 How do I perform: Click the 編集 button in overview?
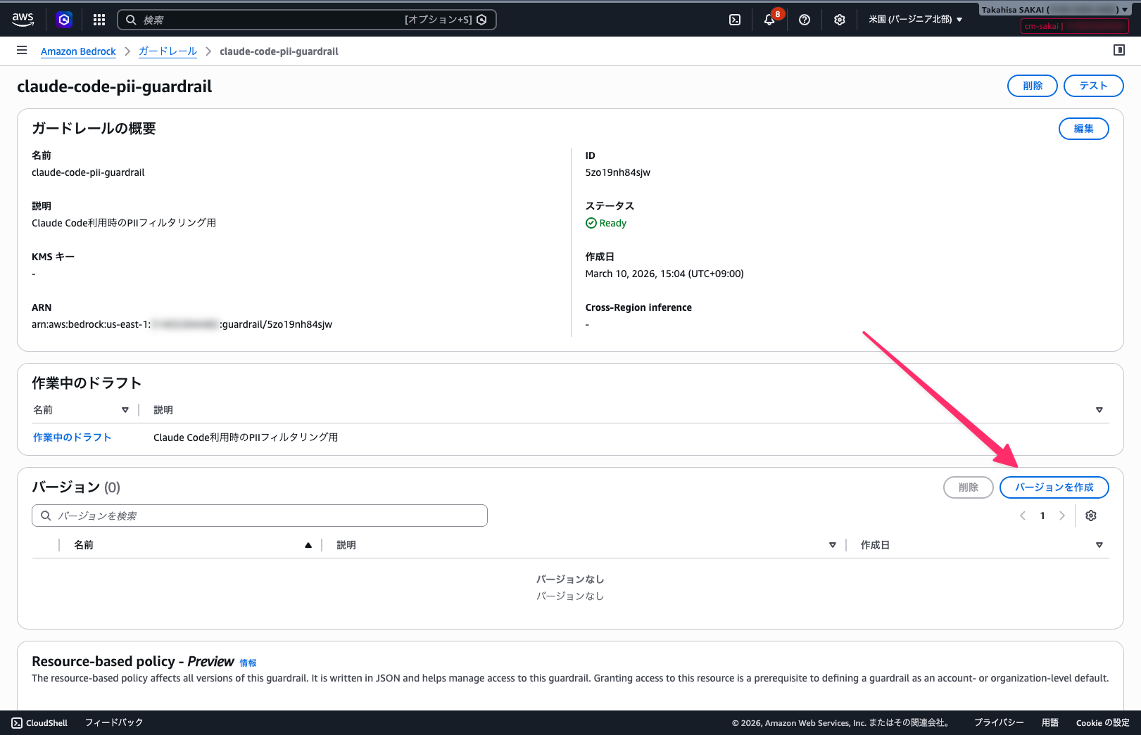click(1083, 129)
